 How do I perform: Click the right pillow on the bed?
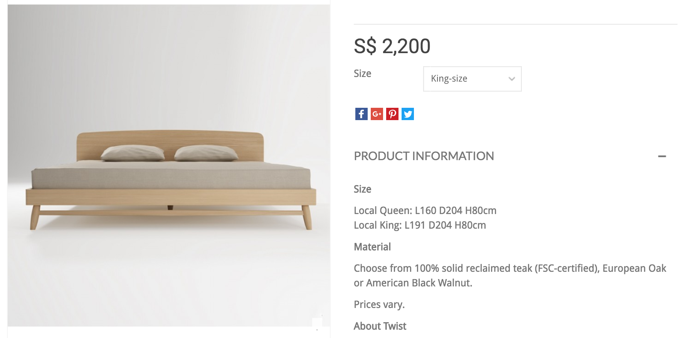[206, 153]
